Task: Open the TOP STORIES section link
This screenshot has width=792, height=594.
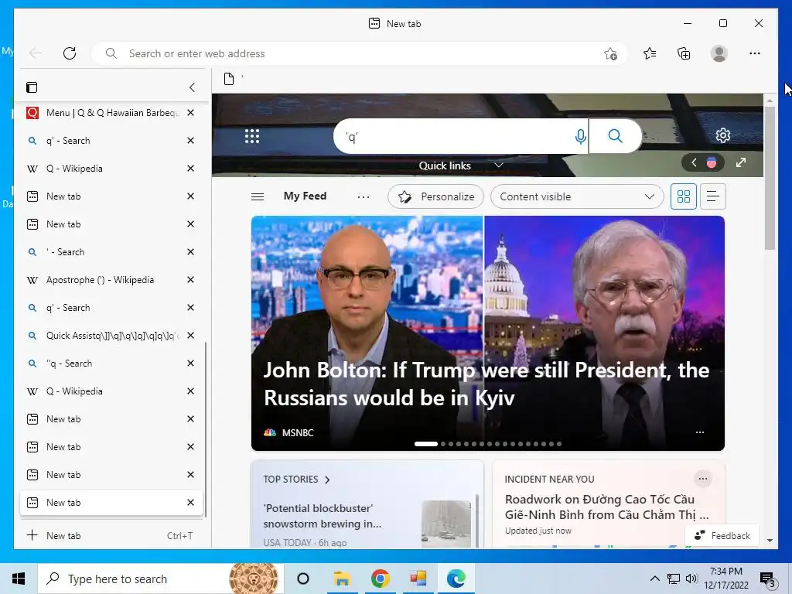Action: 296,480
